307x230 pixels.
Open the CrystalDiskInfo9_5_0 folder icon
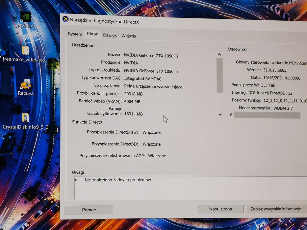tap(25, 121)
